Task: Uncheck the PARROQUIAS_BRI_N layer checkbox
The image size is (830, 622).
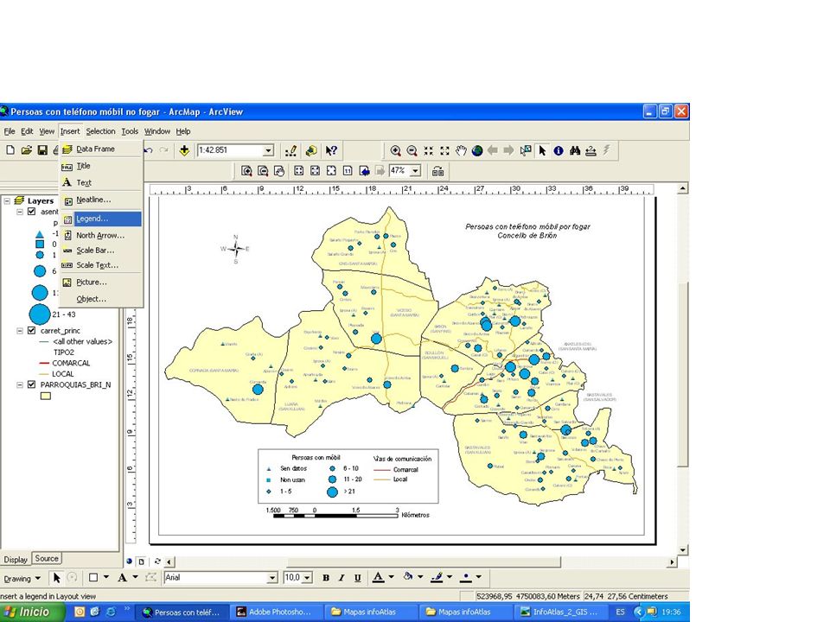Action: (31, 384)
